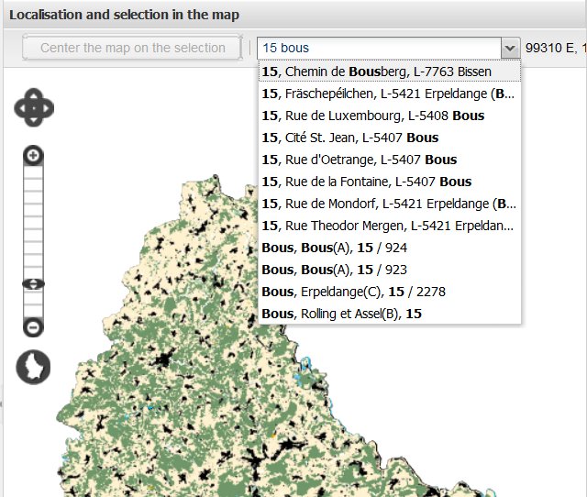The image size is (587, 497).
Task: Choose Bous, Rolling et Assel(B), 15
Action: coord(341,314)
